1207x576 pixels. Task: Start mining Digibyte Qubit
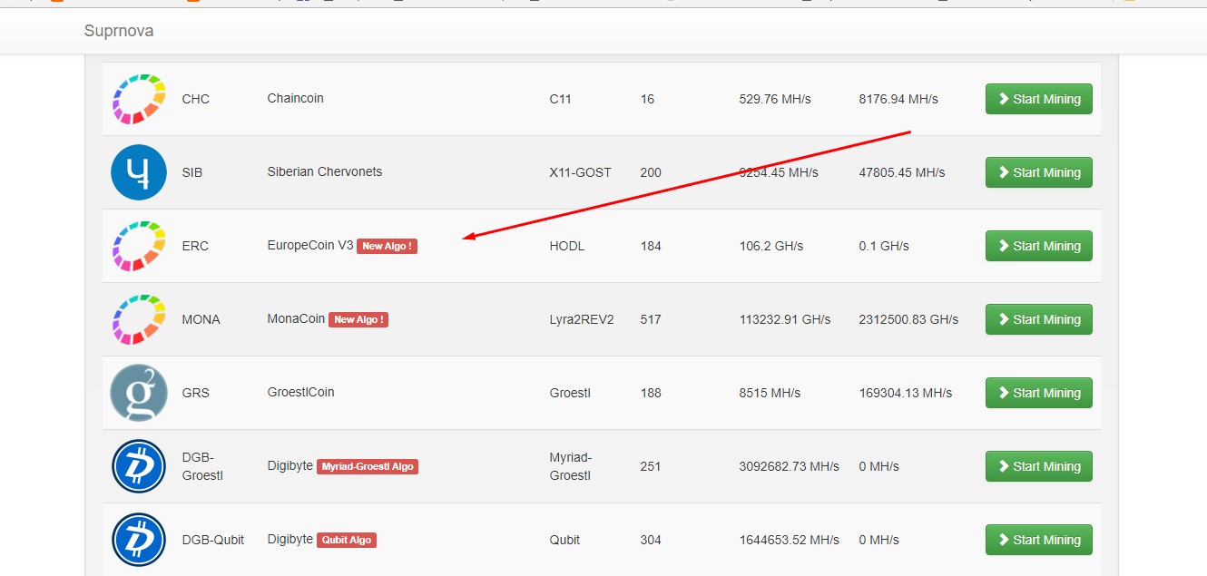(x=1039, y=540)
